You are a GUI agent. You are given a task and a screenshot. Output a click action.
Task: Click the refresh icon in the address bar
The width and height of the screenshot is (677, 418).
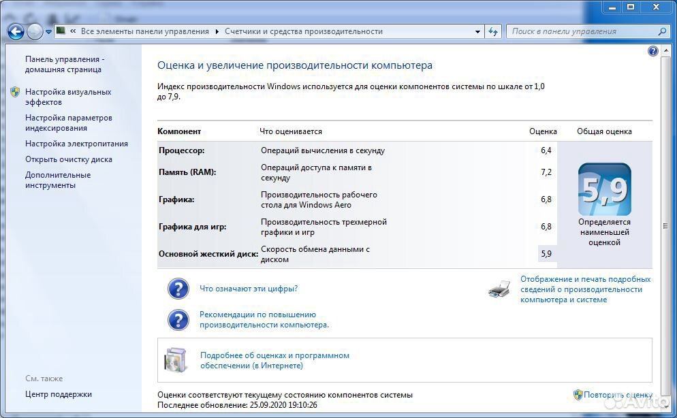click(494, 31)
